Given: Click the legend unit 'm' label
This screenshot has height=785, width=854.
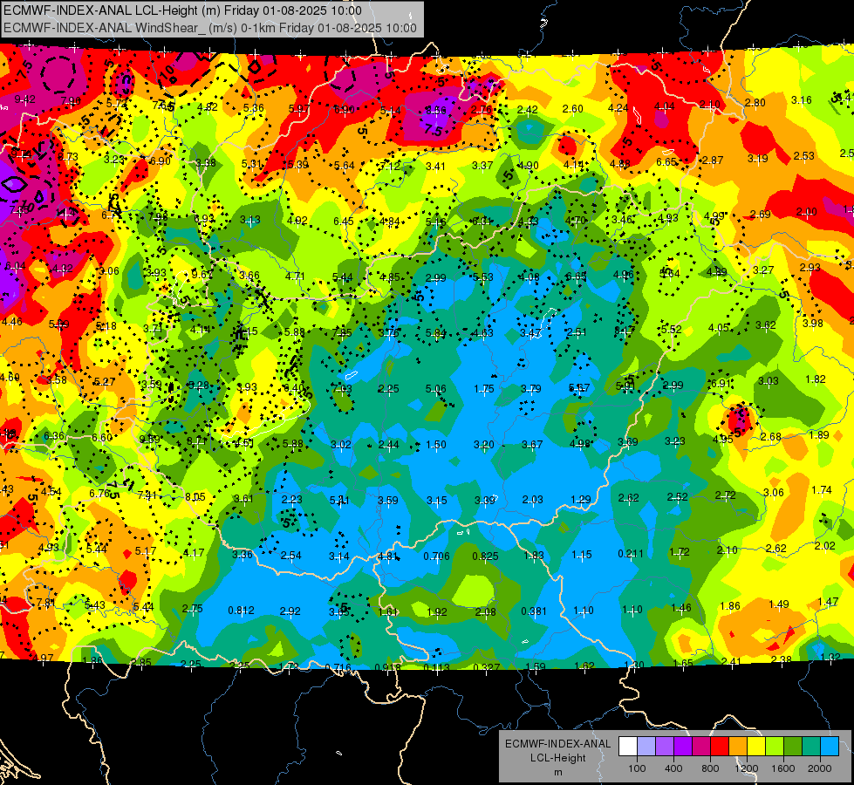Looking at the screenshot, I should click(557, 772).
